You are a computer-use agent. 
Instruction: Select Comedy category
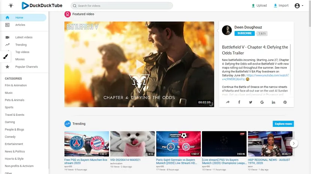pos(10,137)
